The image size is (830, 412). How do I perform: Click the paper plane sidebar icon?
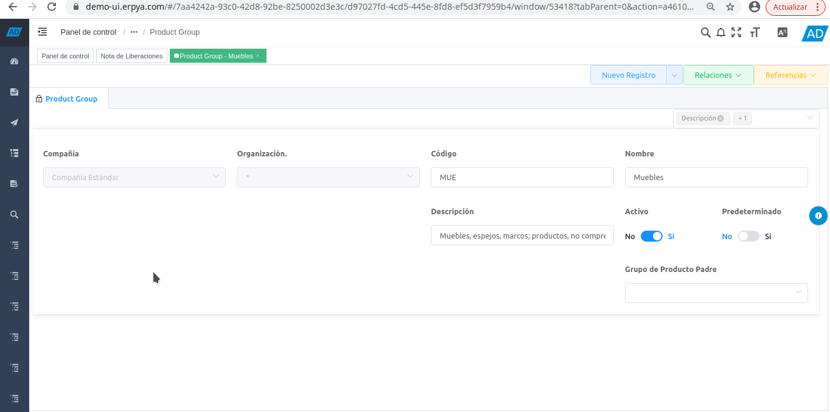click(15, 122)
